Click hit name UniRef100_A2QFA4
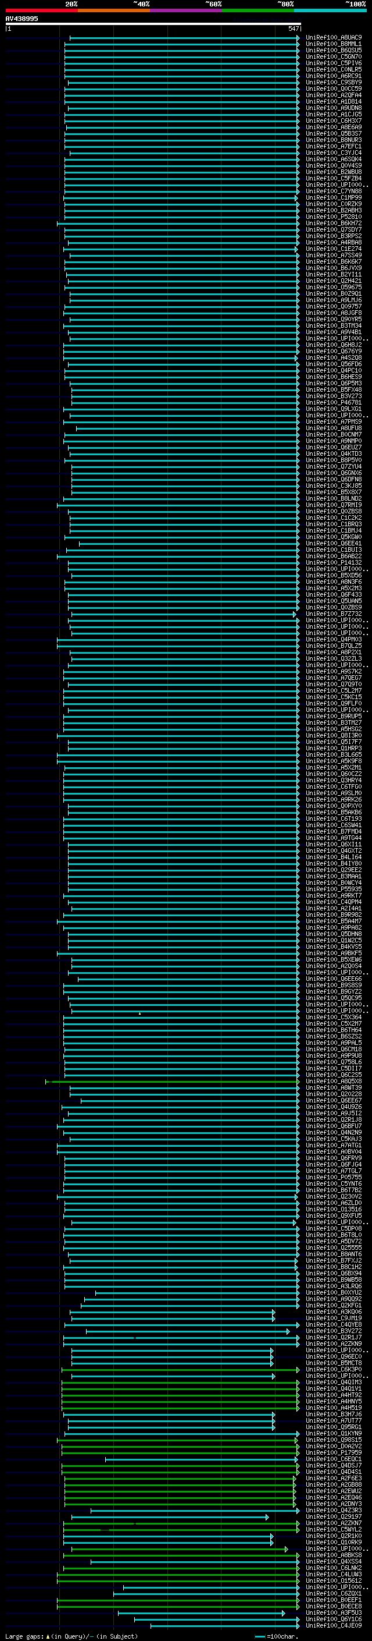The width and height of the screenshot is (372, 1641). click(x=333, y=95)
